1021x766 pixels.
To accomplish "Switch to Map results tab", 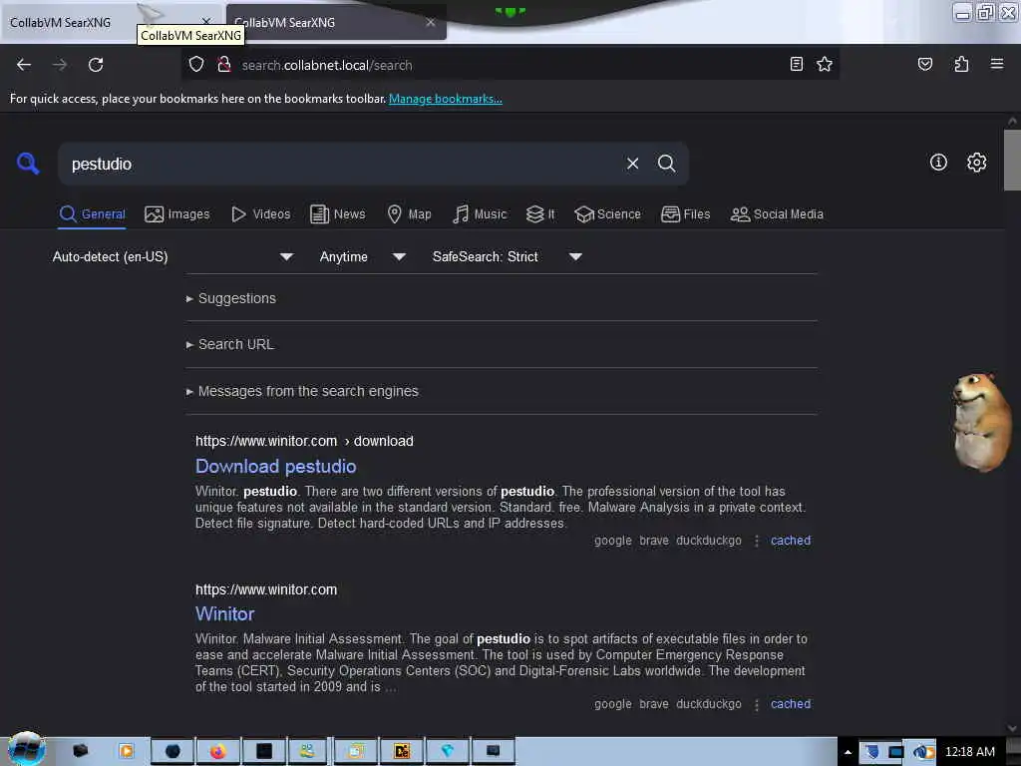I will 409,214.
